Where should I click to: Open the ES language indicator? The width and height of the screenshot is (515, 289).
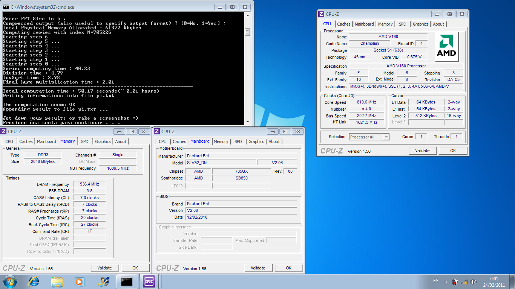pyautogui.click(x=436, y=281)
